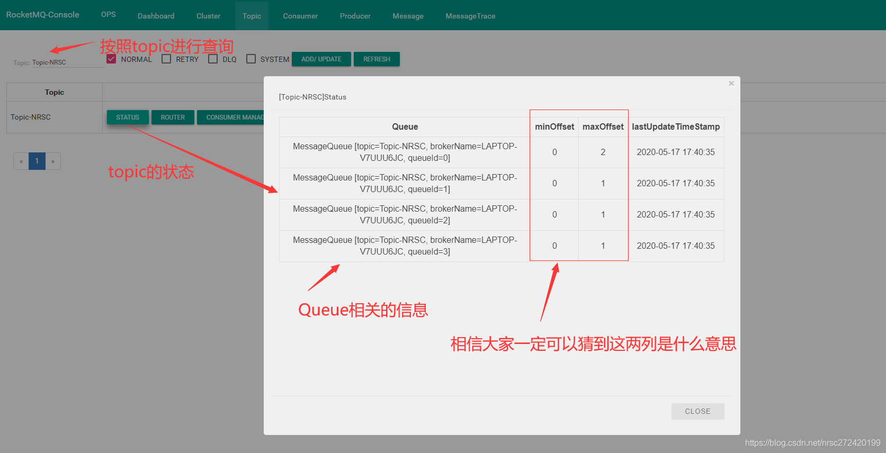
Task: Click the maxOffset column header
Action: click(x=603, y=126)
